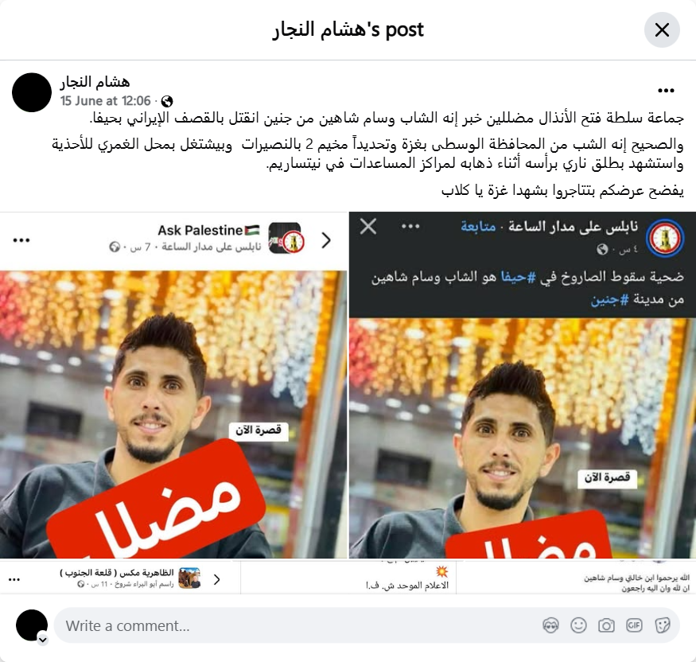Viewport: 696px width, 662px height.
Task: Open post timestamp 15 June at 12:06
Action: (x=106, y=101)
